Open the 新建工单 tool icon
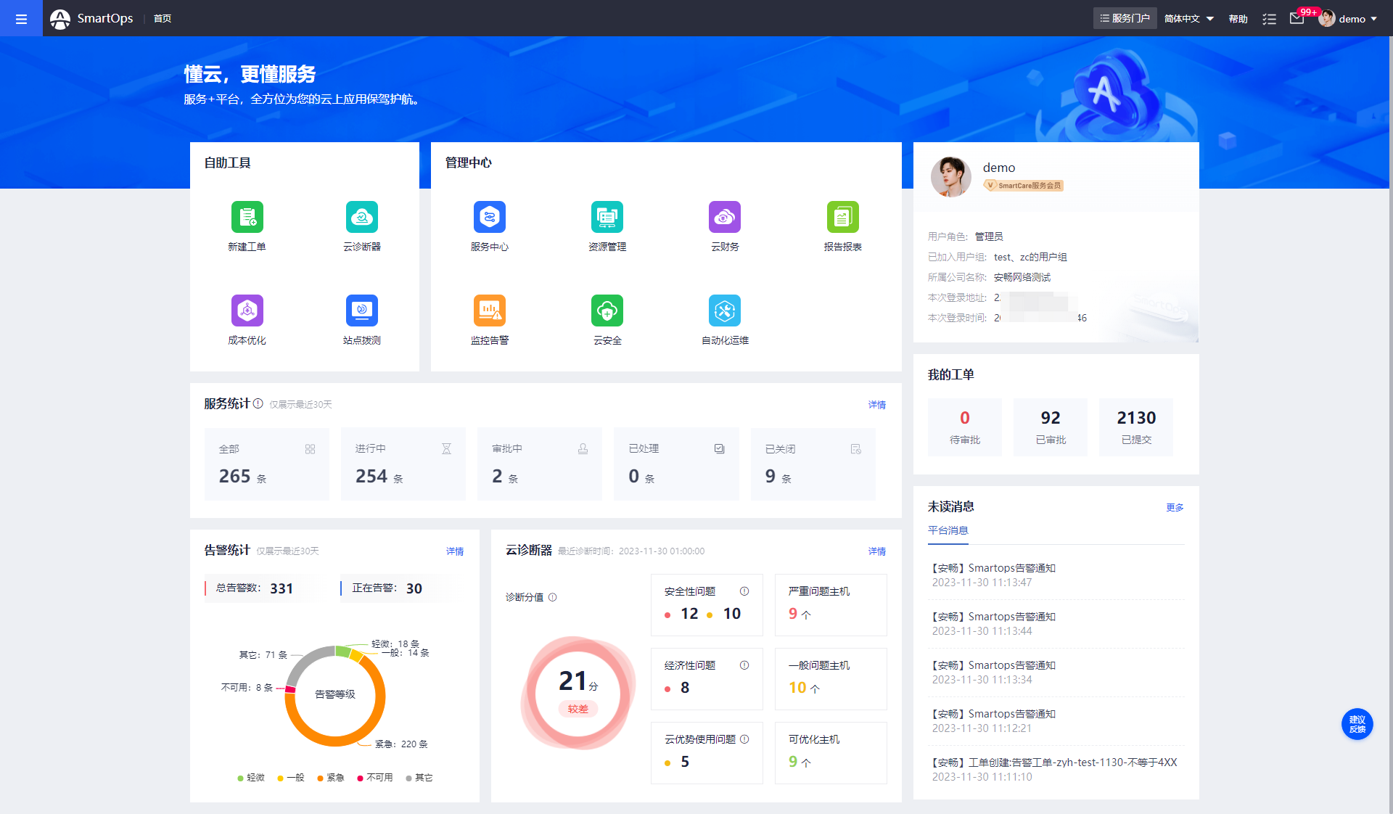This screenshot has height=814, width=1393. click(x=247, y=217)
